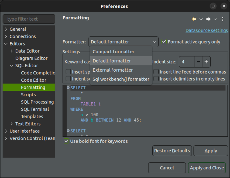230x178 pixels.
Task: Disable the Format active query only checkbox
Action: tap(163, 42)
